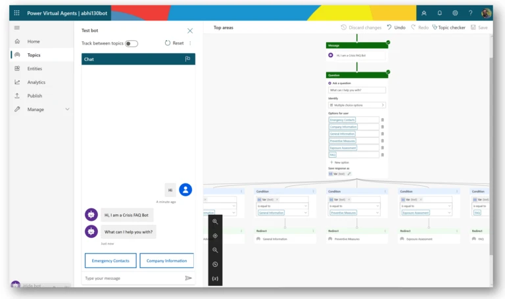Open menu of the General Information Condition node
This screenshot has width=505, height=299.
pyautogui.click(x=313, y=191)
